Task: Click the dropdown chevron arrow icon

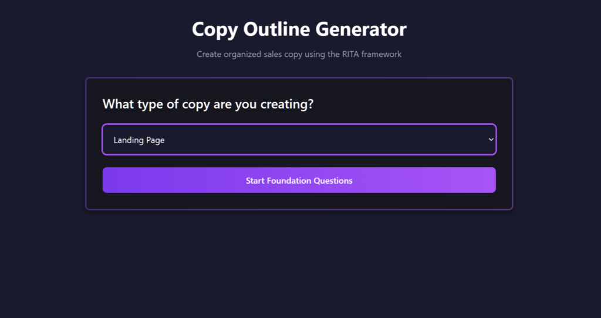Action: [491, 140]
